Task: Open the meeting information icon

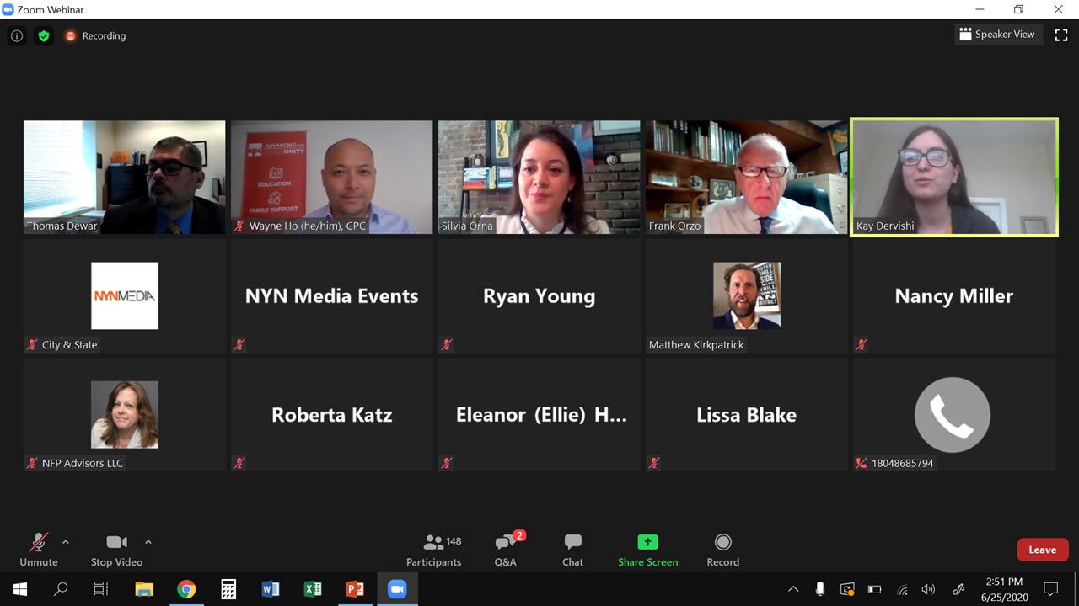Action: pos(17,36)
